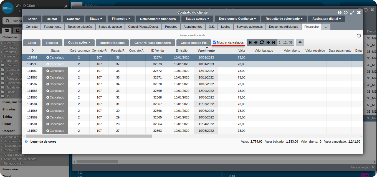Image resolution: width=377 pixels, height=177 pixels.
Task: Click the logout icon beside Wiki IXCSoft
Action: coord(66,6)
